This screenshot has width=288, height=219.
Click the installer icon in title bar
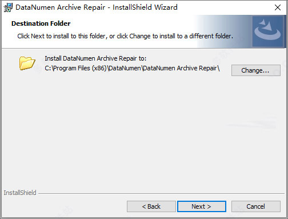pyautogui.click(x=8, y=7)
